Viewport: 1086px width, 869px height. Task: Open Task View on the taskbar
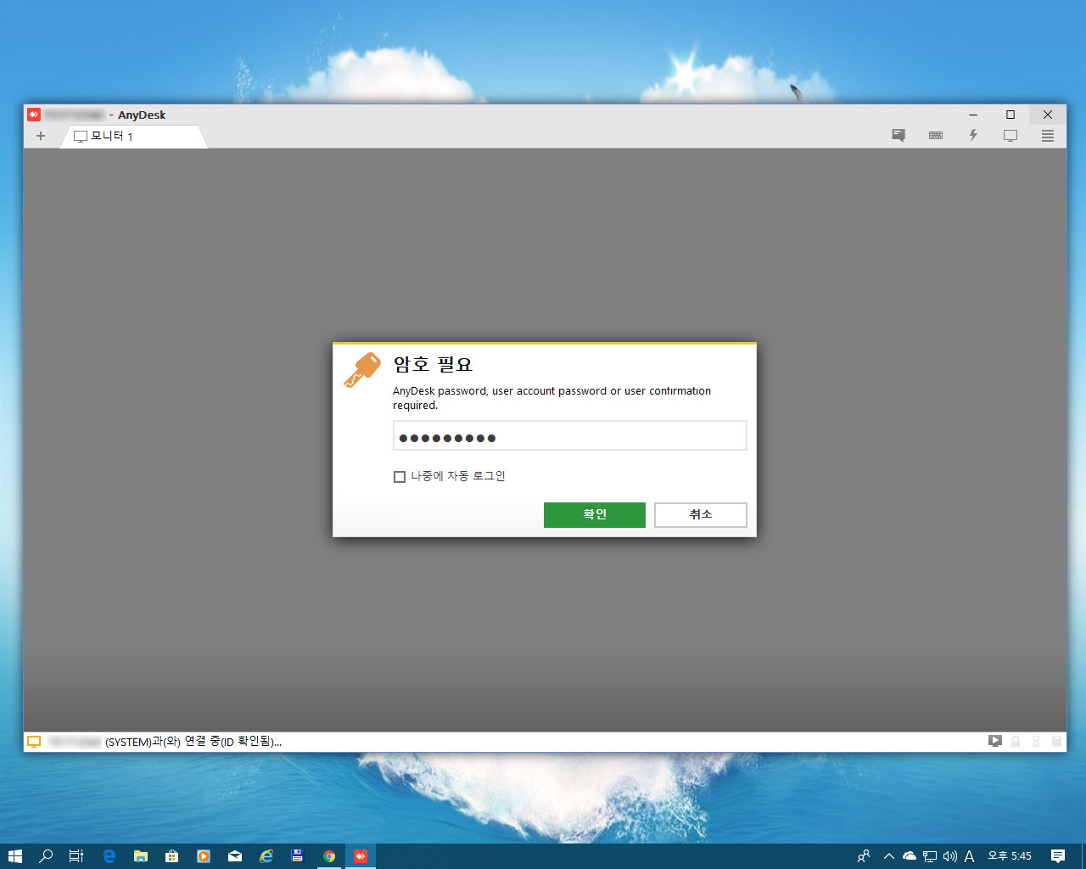76,856
